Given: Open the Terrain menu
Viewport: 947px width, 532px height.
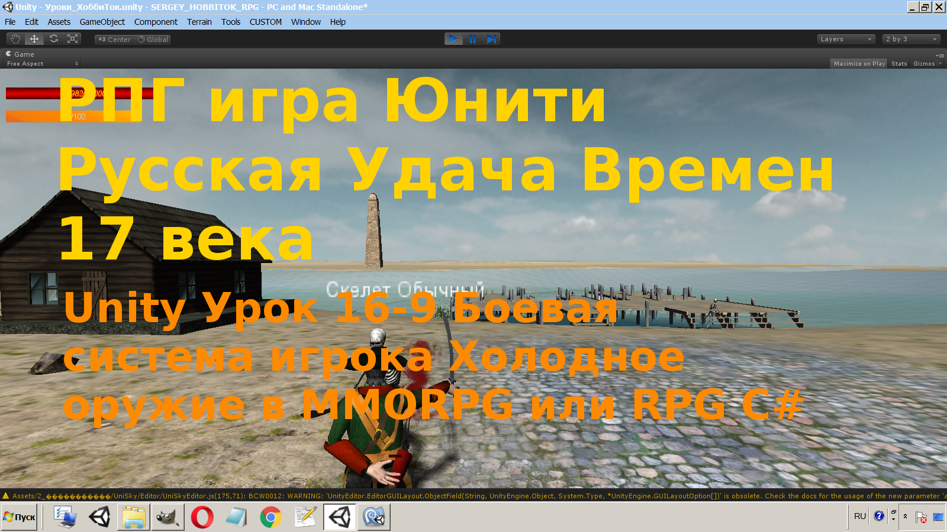Looking at the screenshot, I should [x=199, y=22].
